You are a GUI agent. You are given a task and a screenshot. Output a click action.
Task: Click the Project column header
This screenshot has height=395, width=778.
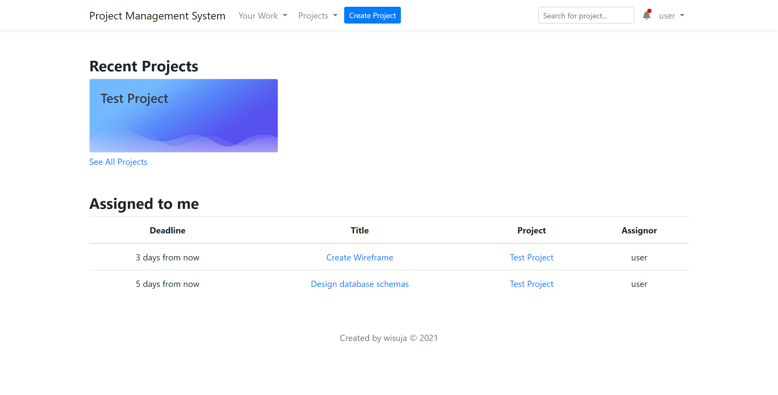tap(531, 230)
